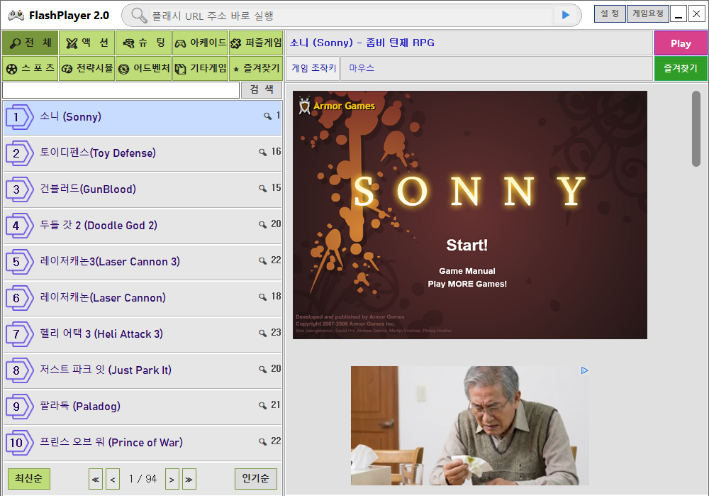Select 헬리 어택 3 (Heli Attack 3)

click(143, 335)
